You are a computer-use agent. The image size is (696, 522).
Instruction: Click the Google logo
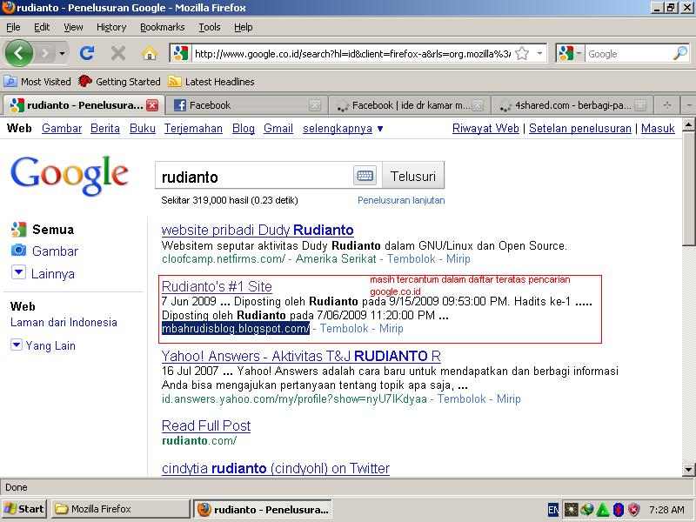70,176
